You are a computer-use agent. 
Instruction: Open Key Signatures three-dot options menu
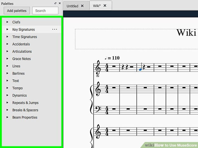55,29
